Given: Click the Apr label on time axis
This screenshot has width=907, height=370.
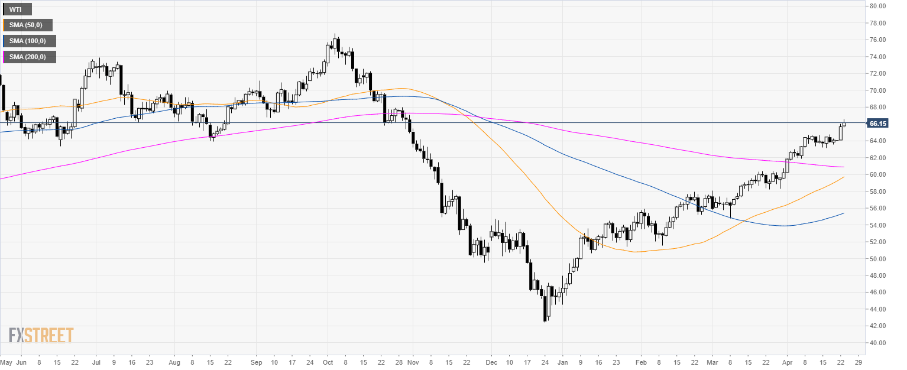Looking at the screenshot, I should (786, 362).
